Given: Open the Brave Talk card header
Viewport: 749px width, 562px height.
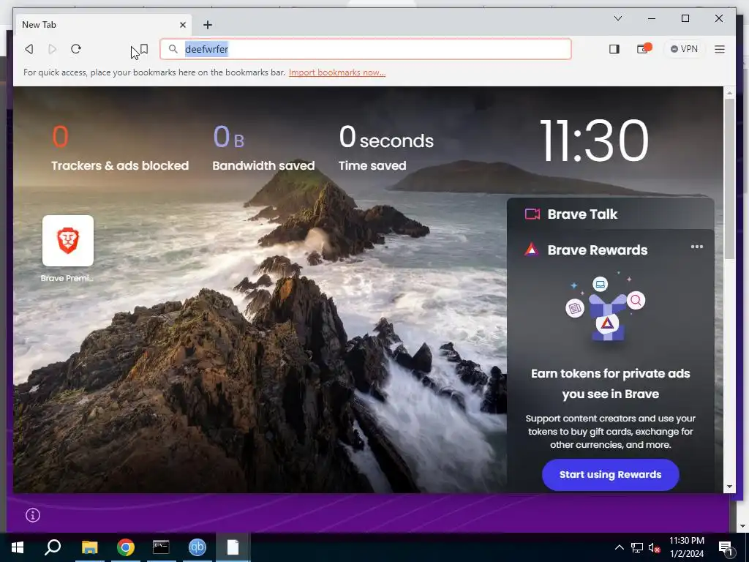Looking at the screenshot, I should tap(611, 214).
